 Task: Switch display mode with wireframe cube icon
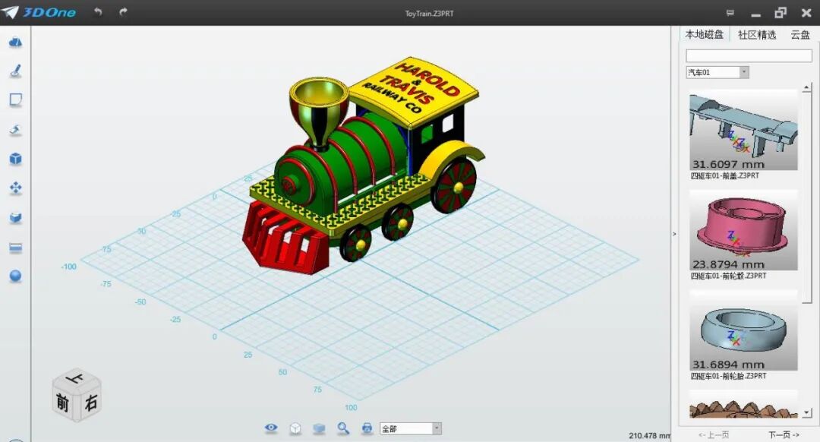[295, 428]
